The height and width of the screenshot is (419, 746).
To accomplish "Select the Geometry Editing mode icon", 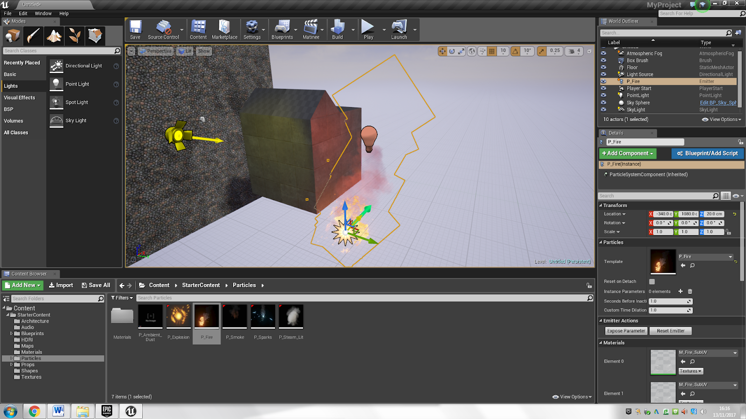I will (95, 35).
